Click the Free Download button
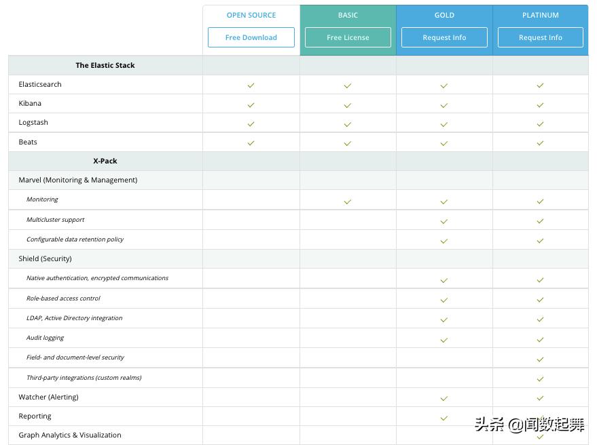Image resolution: width=597 pixels, height=445 pixels. [251, 37]
